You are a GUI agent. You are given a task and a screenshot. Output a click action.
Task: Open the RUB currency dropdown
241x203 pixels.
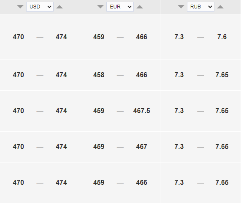click(x=200, y=7)
